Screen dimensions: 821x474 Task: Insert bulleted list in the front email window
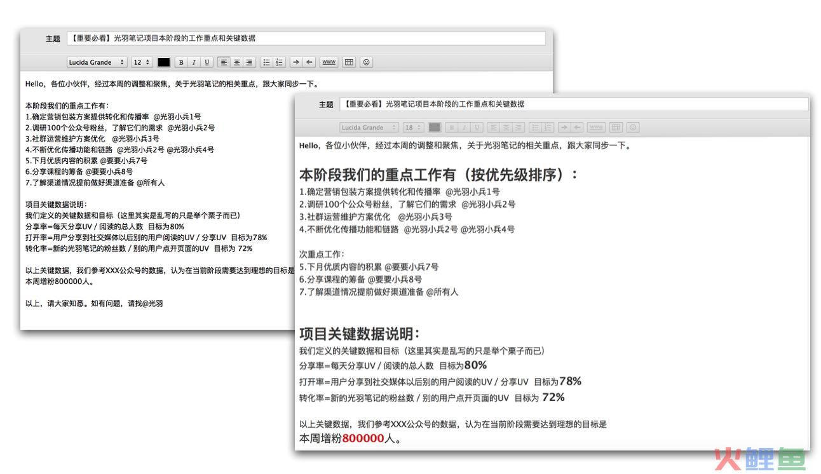click(x=536, y=128)
